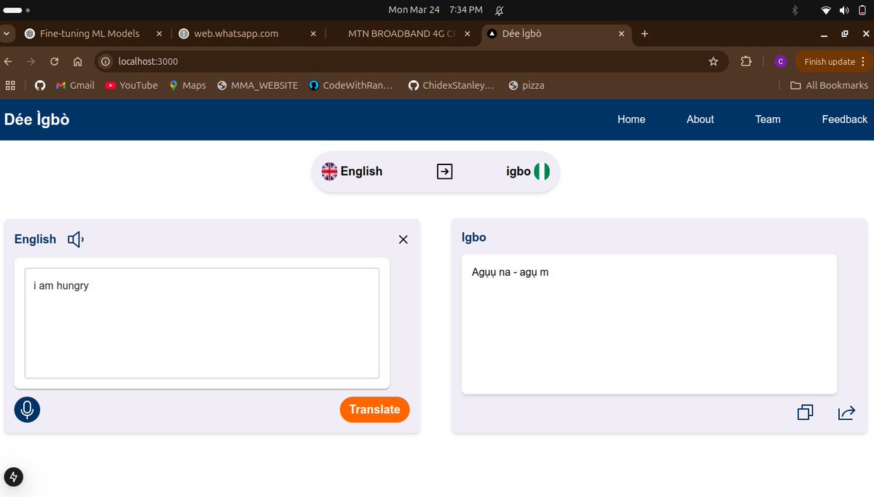The height and width of the screenshot is (497, 874).
Task: Open the tab search dropdown arrow
Action: (7, 33)
